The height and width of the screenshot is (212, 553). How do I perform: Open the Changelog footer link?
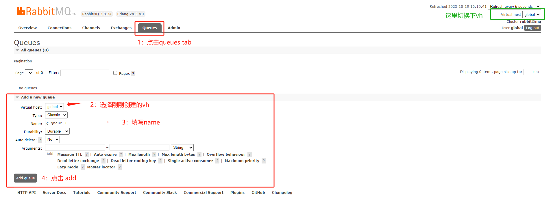[x=282, y=192]
